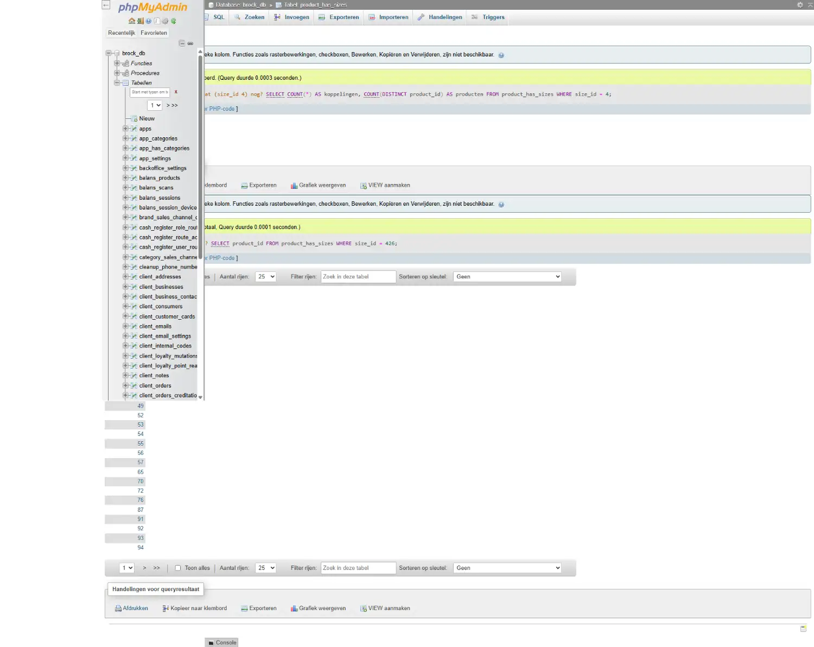Tick the Toon alles checkbox
This screenshot has width=814, height=647.
177,568
